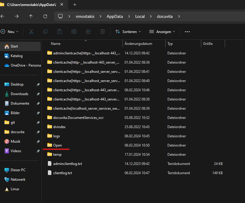The height and width of the screenshot is (203, 245).
Task: Click the Share icon in the toolbar
Action: (88, 32)
